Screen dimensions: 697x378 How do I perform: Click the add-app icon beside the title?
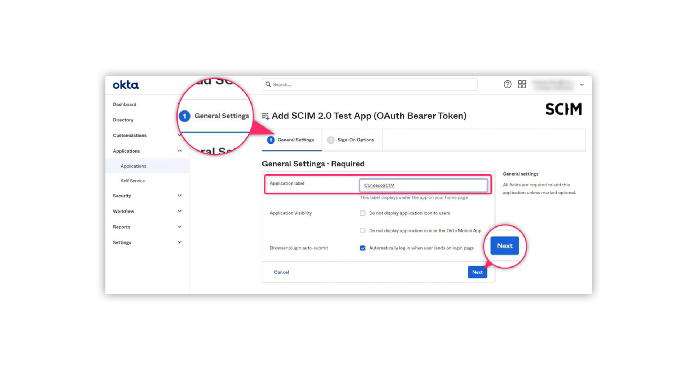(x=265, y=116)
